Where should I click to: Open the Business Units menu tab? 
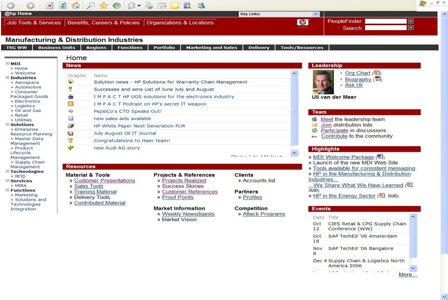pos(57,47)
